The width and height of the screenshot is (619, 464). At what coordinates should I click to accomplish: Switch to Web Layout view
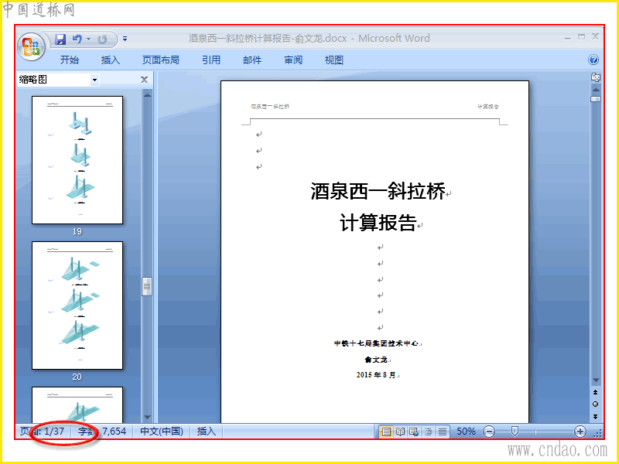[414, 432]
